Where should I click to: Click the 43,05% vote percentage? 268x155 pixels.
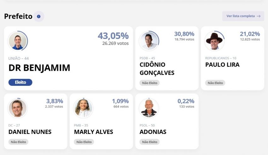click(x=113, y=36)
